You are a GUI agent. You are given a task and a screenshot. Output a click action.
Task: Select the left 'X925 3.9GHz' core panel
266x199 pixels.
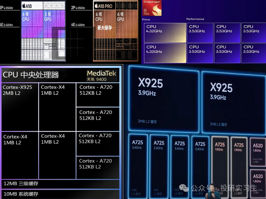click(x=164, y=99)
